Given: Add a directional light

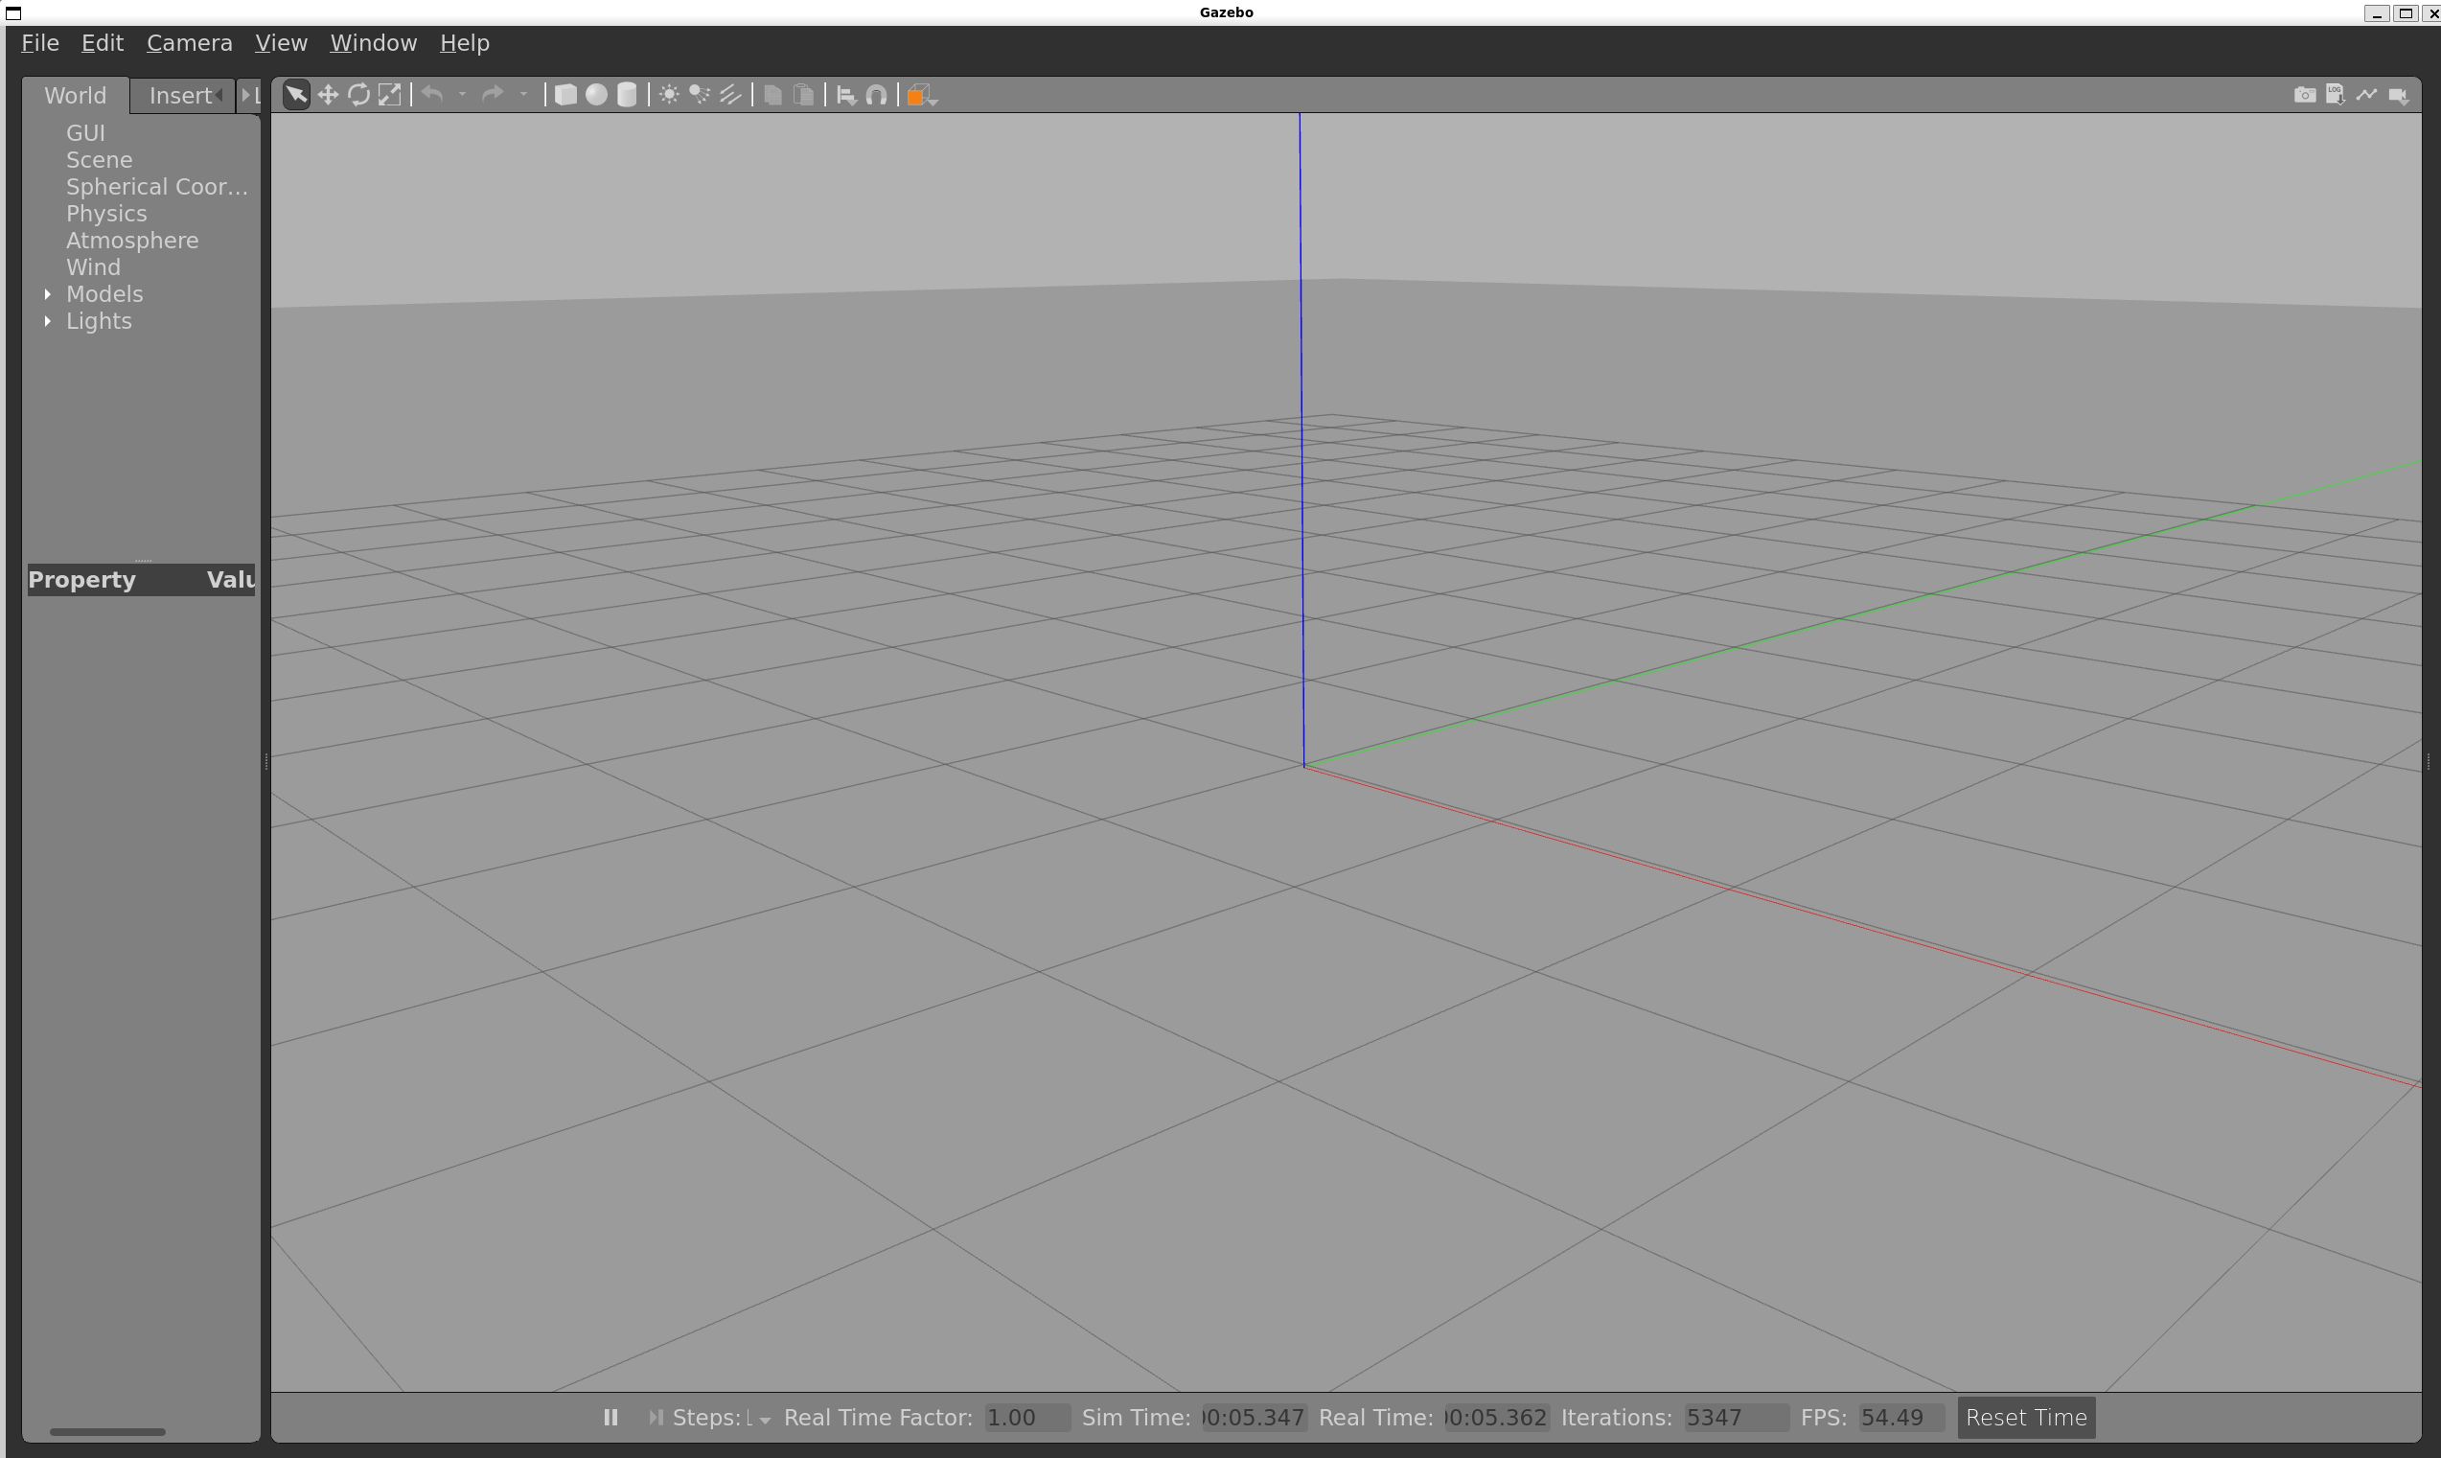Looking at the screenshot, I should 731,95.
